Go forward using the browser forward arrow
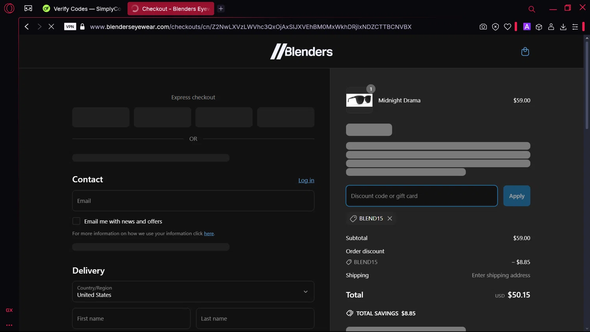Viewport: 590px width, 332px height. pos(39,27)
